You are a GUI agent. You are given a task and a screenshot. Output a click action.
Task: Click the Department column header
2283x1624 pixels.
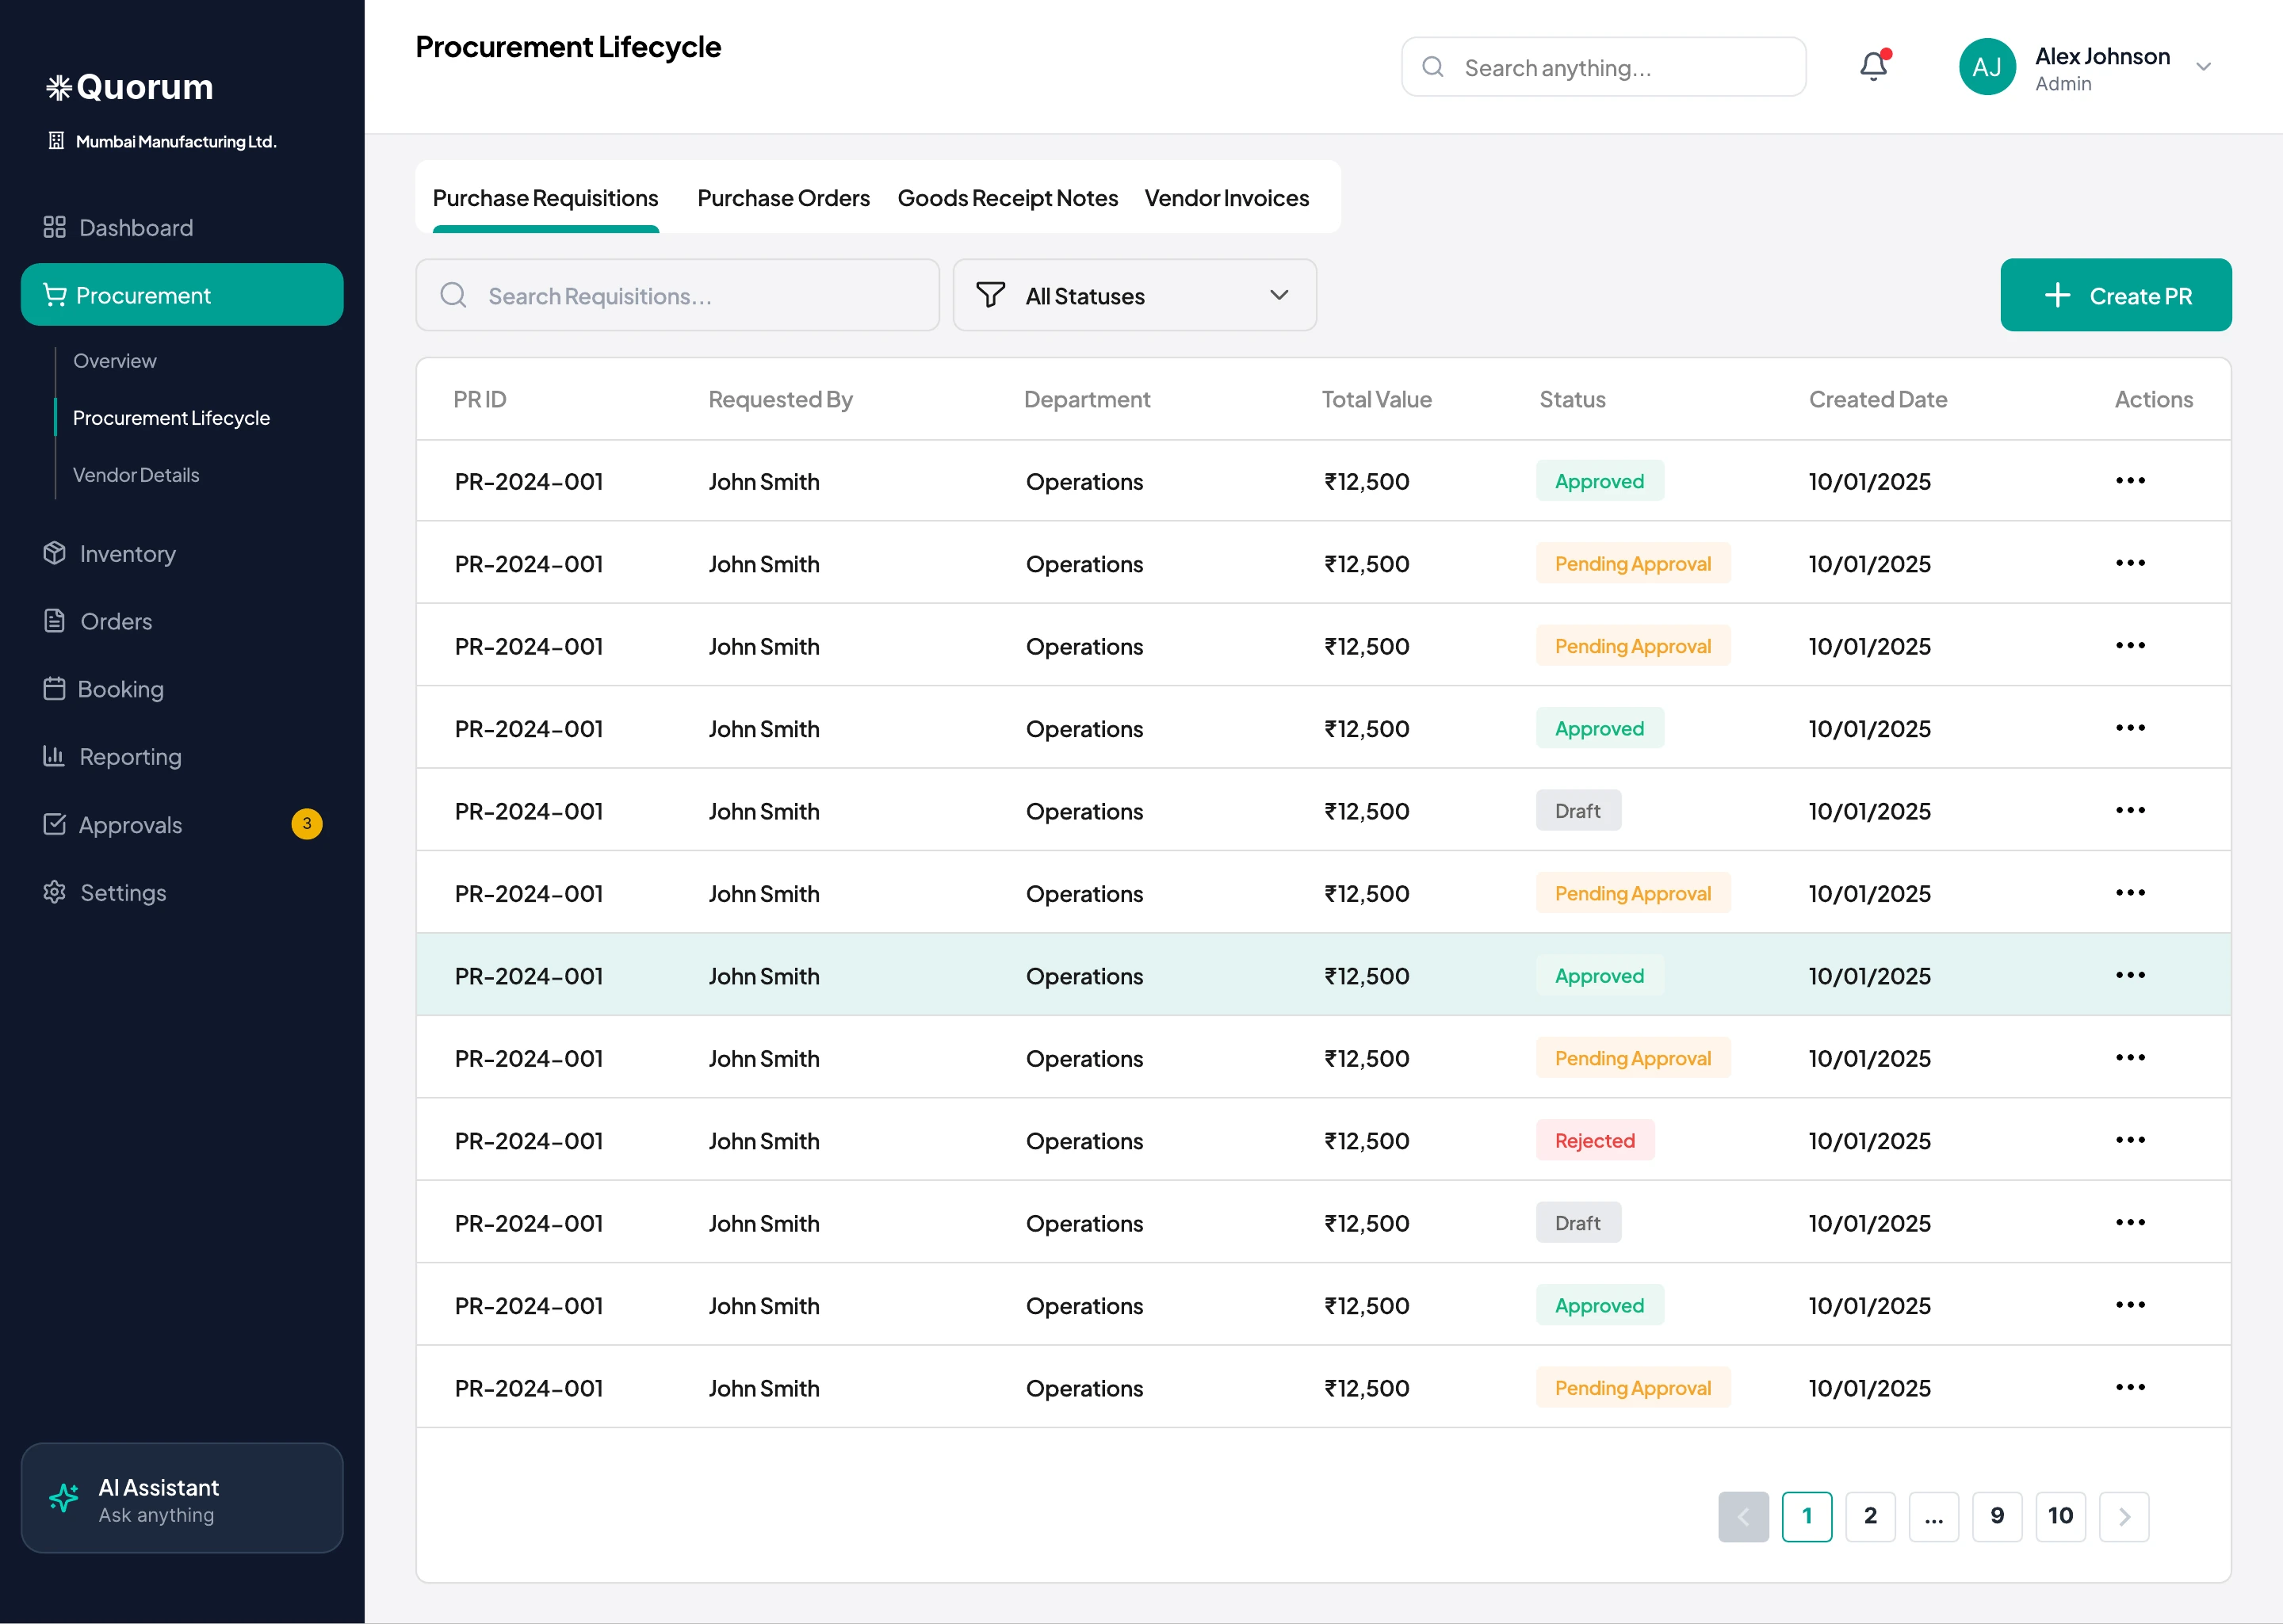1087,399
